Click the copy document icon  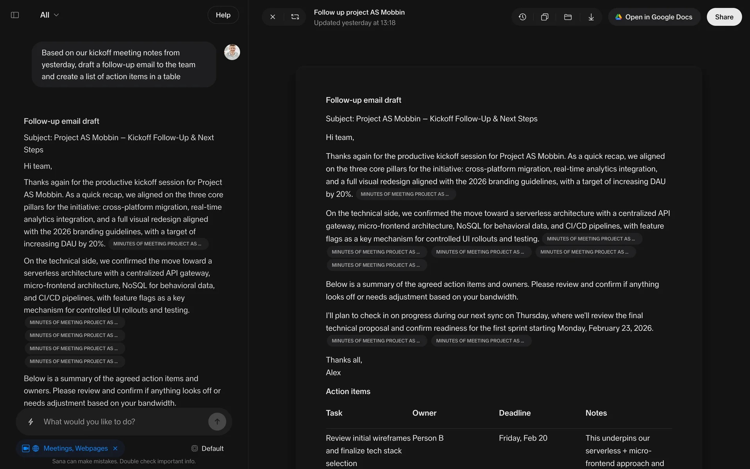click(545, 17)
